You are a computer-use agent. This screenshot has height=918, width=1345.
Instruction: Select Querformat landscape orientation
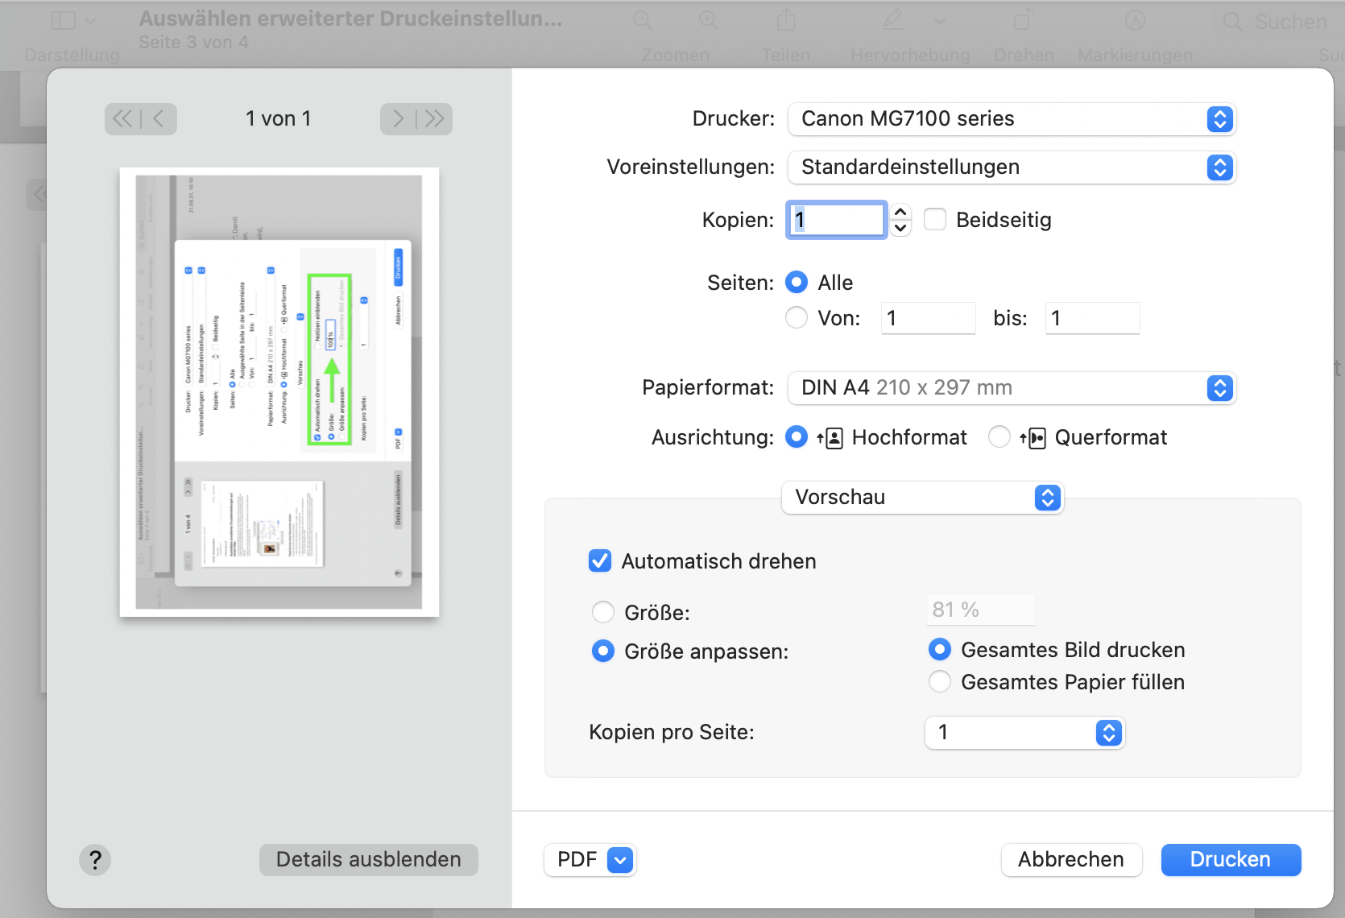click(999, 437)
